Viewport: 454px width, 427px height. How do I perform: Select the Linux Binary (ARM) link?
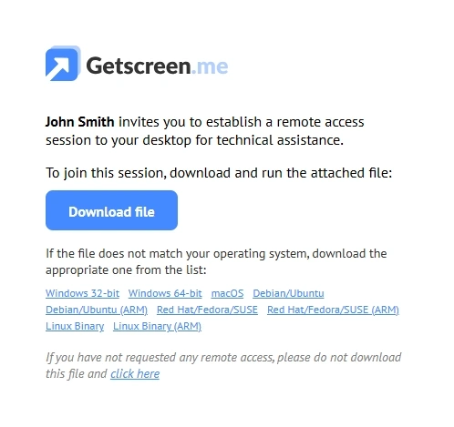point(157,326)
